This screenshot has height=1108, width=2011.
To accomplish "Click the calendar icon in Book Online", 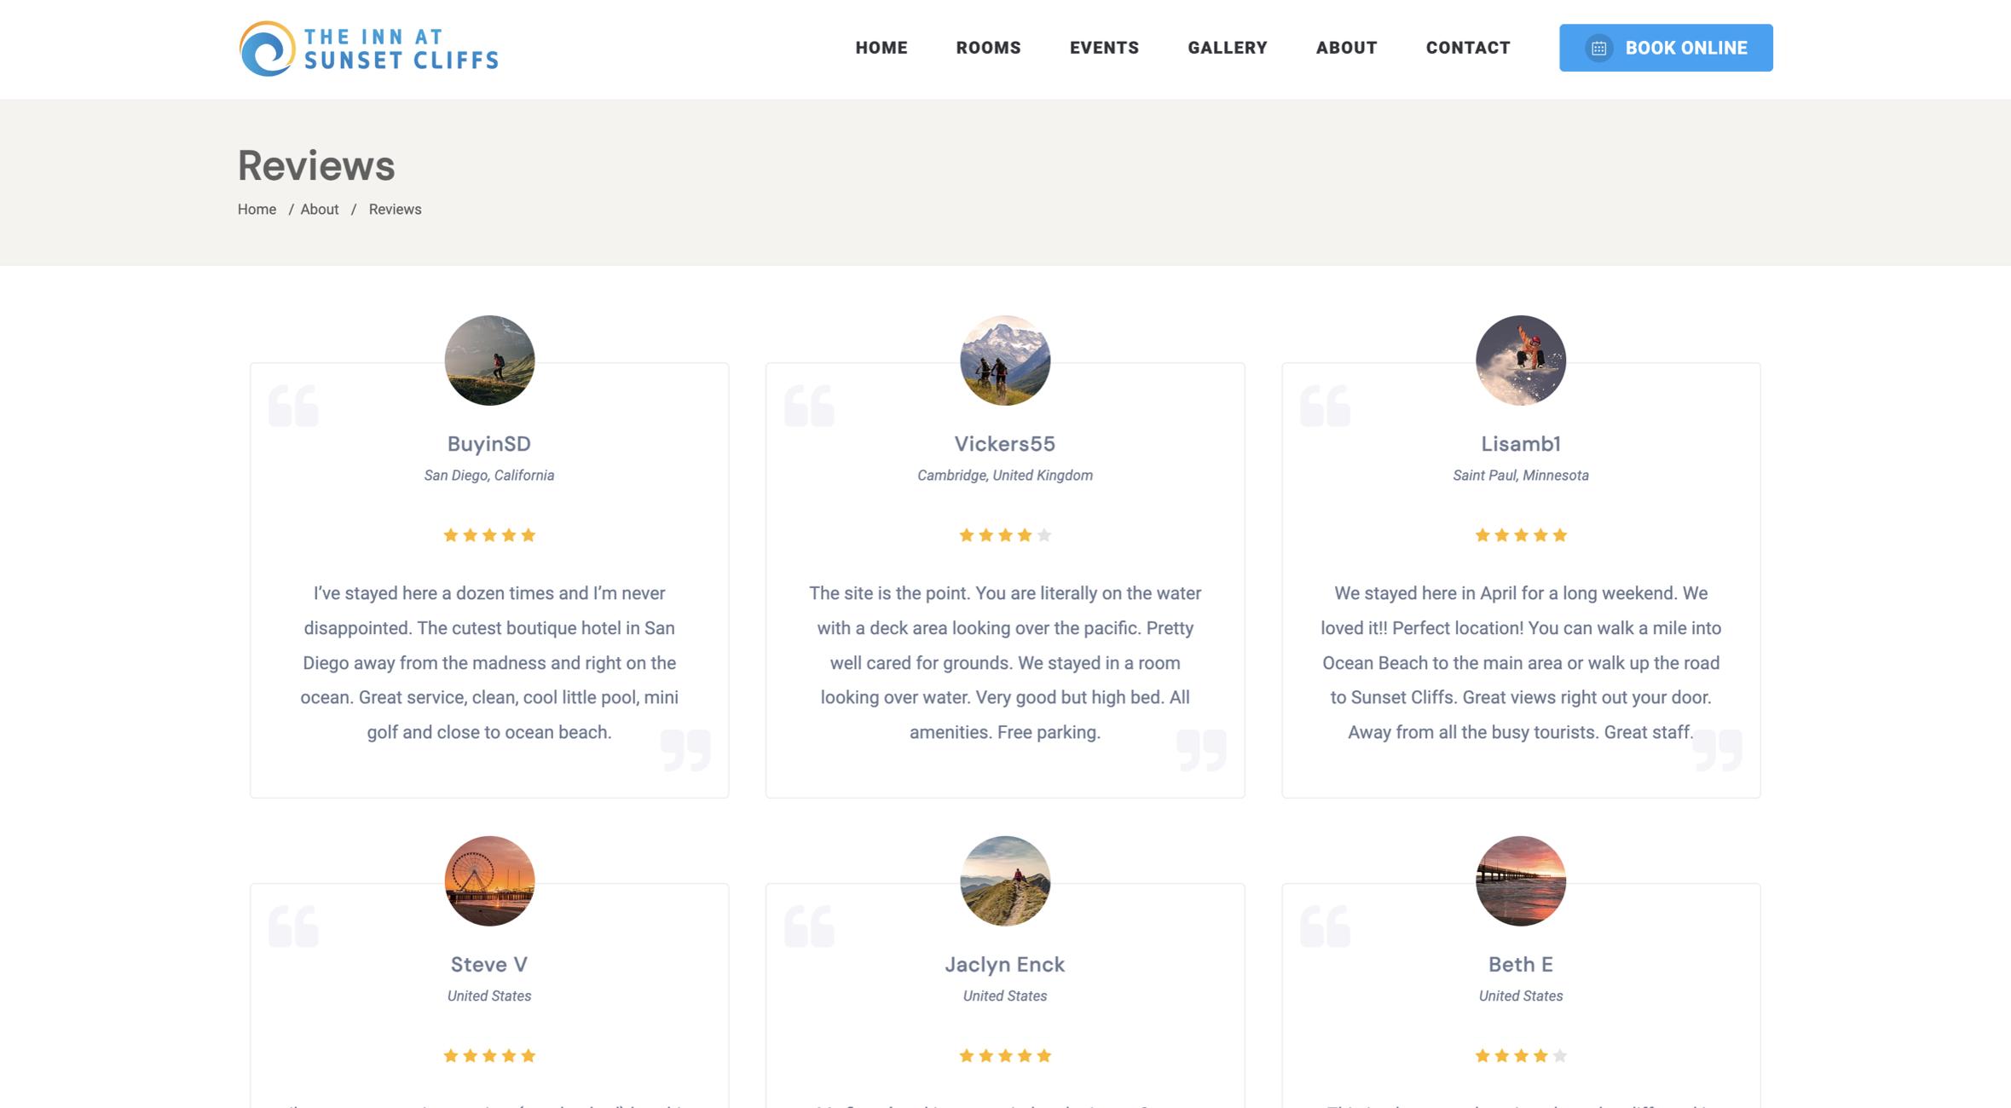I will pos(1598,49).
